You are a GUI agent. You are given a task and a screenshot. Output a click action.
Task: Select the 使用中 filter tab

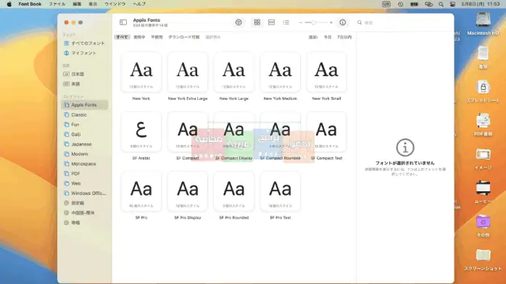tap(139, 37)
